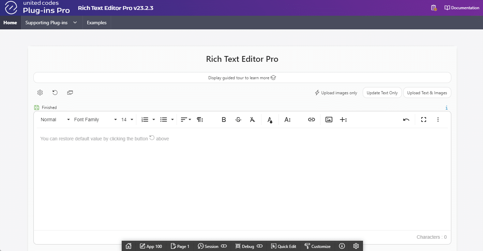Open editor settings gear above the toolbar

[x=40, y=93]
